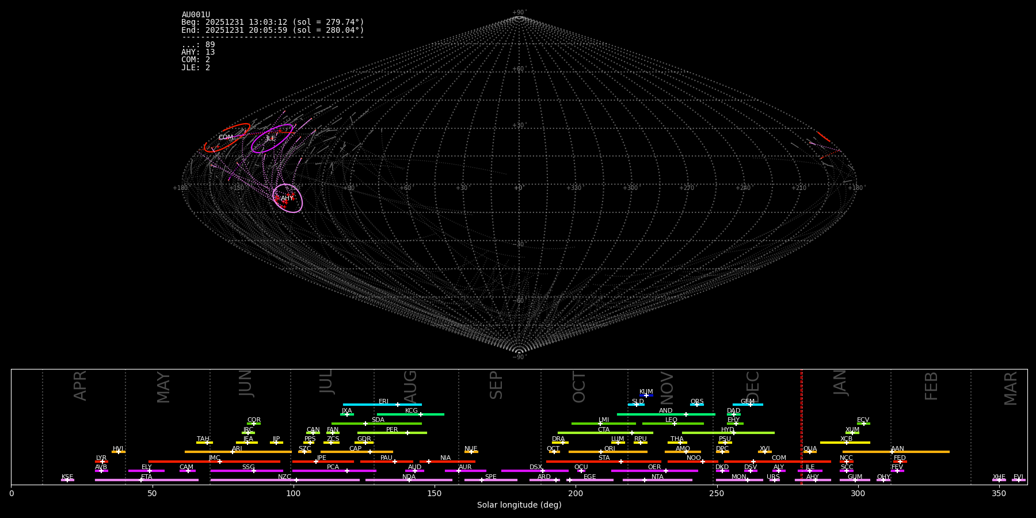This screenshot has height=518, width=1036.
Task: Click the Solar longitude axis title
Action: (519, 505)
